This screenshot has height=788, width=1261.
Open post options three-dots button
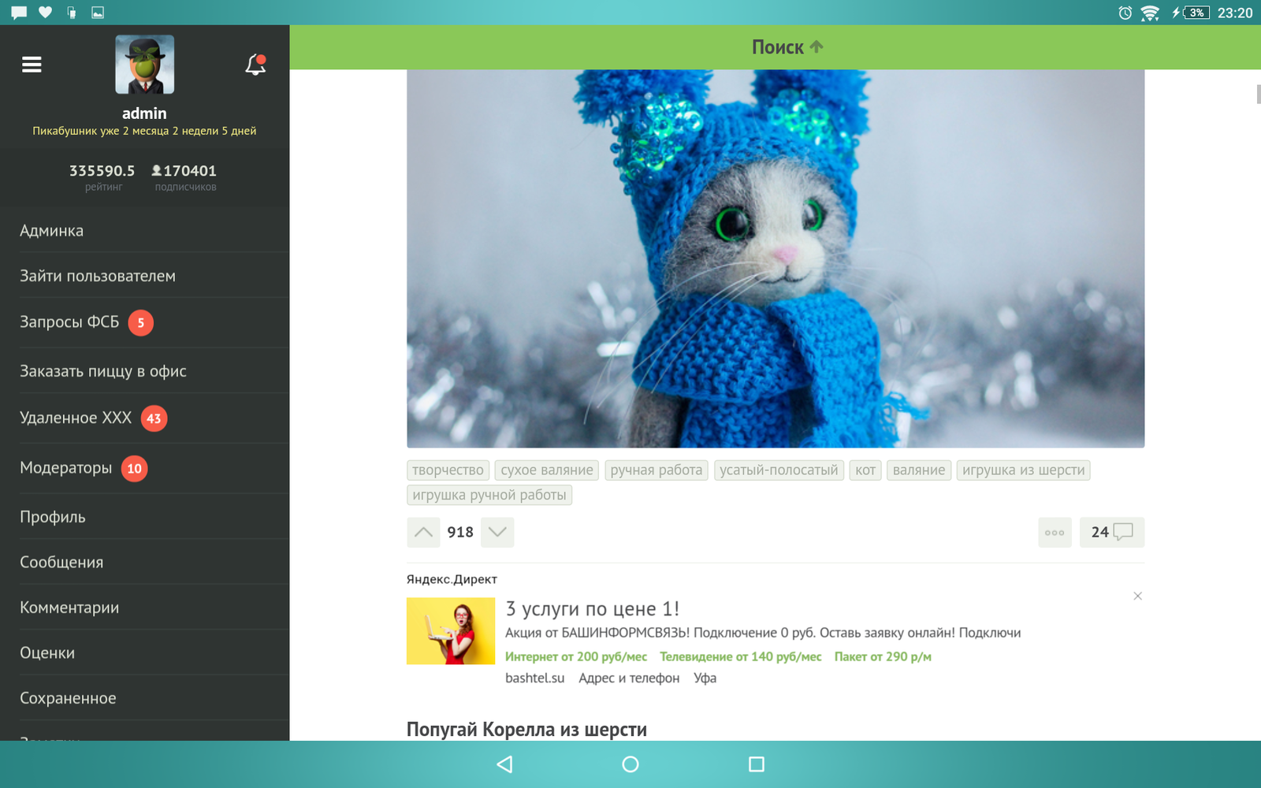pos(1055,532)
